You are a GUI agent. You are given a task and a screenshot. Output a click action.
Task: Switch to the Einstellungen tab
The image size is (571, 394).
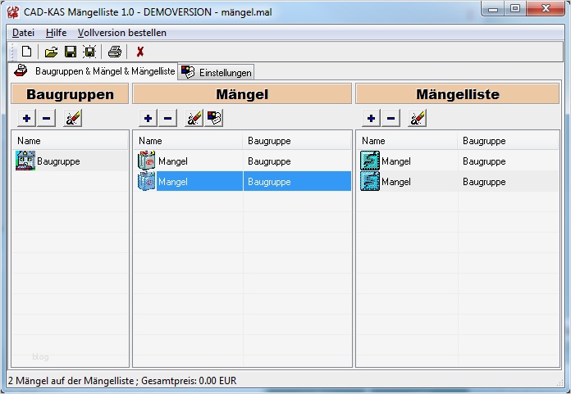(217, 72)
